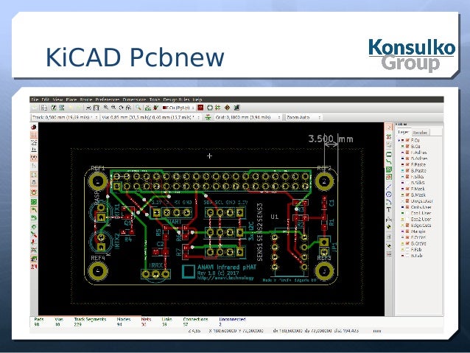Click the design rules check bug icon
This screenshot has width=470, height=353.
[155, 108]
